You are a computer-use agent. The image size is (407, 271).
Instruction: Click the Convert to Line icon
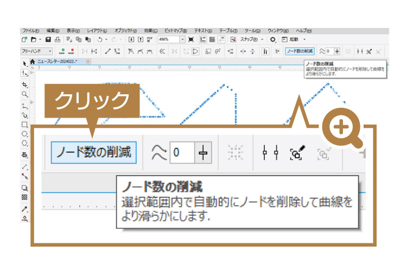coord(108,51)
